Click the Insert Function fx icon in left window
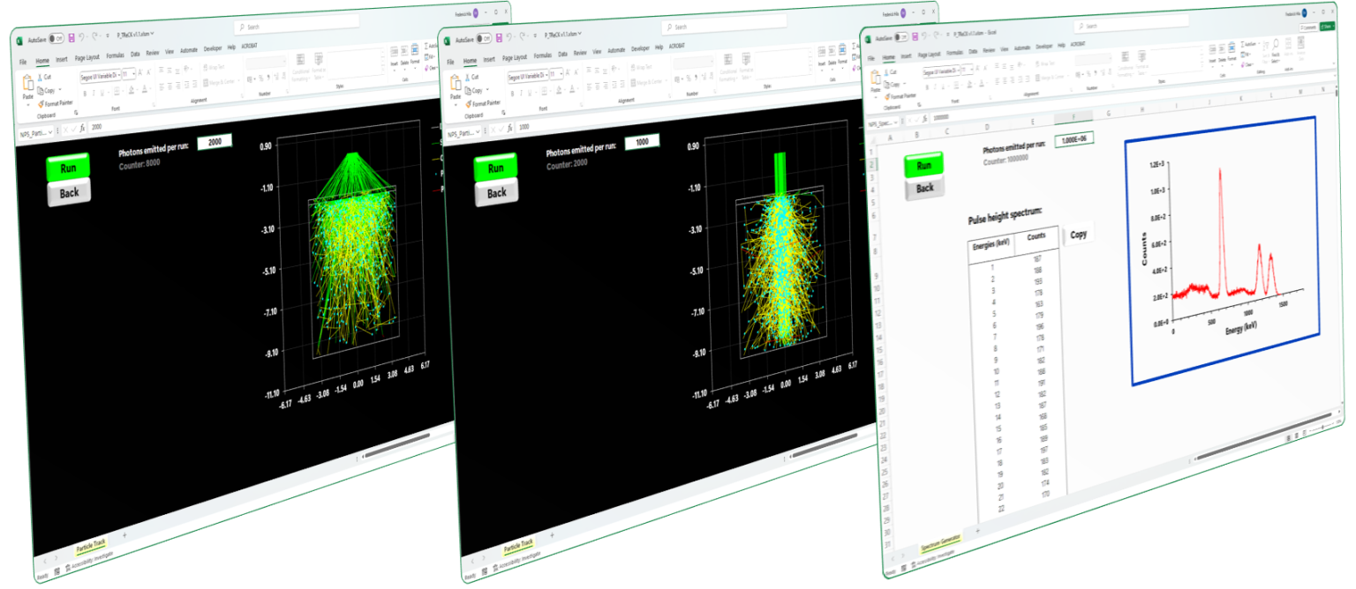 82,128
